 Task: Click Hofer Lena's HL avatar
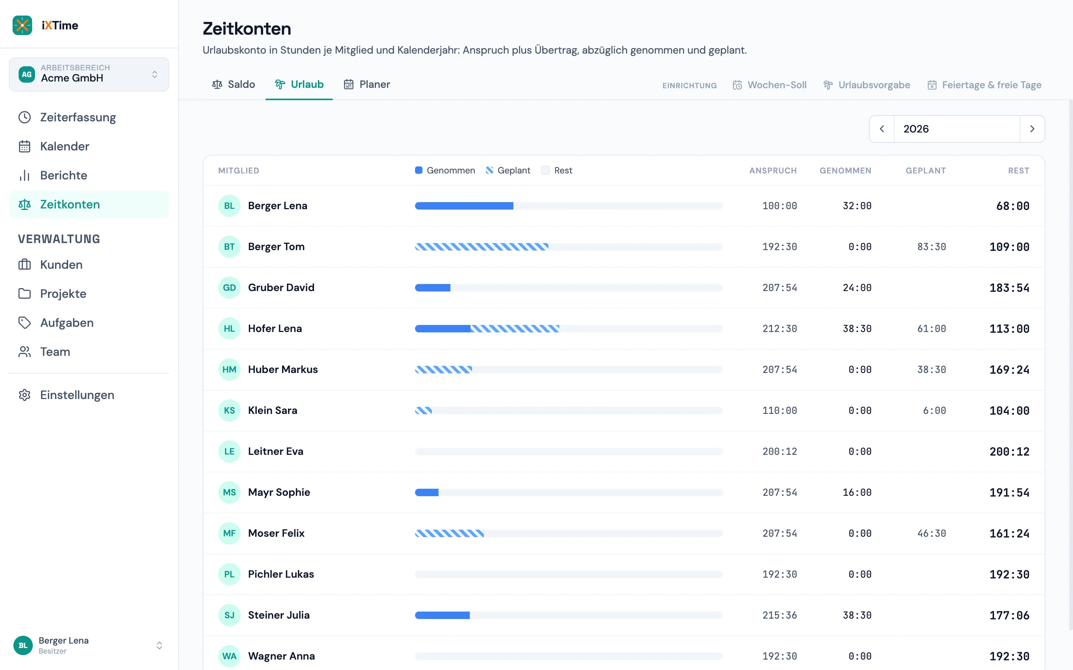229,329
